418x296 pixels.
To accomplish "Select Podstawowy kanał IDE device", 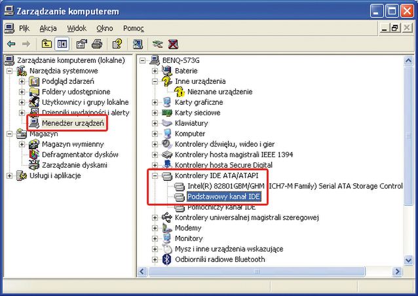I will 223,196.
